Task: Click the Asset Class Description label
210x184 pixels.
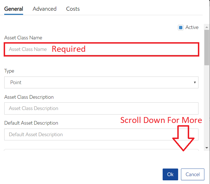Action: pyautogui.click(x=29, y=97)
